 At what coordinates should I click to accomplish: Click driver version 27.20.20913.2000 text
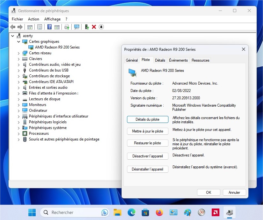(x=186, y=98)
